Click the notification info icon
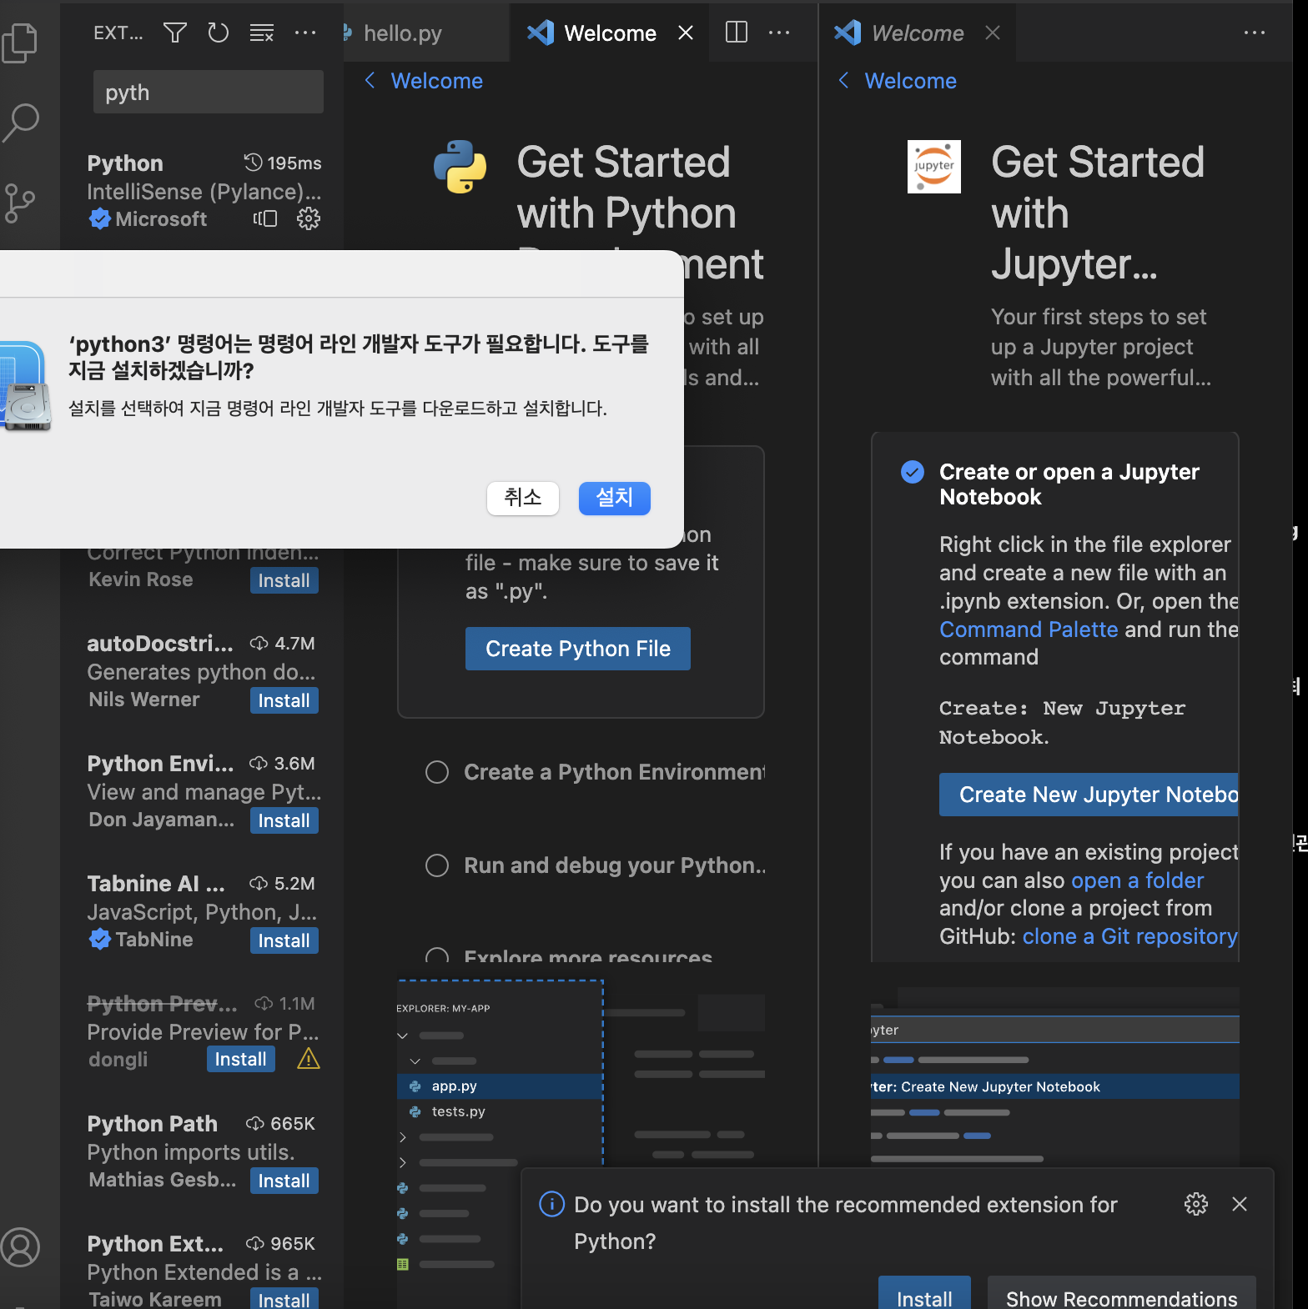This screenshot has height=1309, width=1308. coord(551,1204)
